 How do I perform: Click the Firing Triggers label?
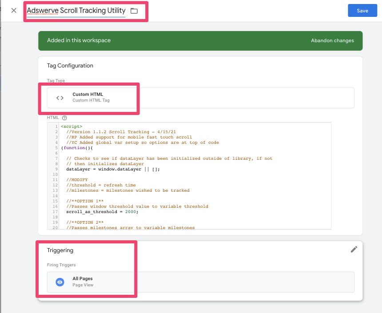point(61,265)
